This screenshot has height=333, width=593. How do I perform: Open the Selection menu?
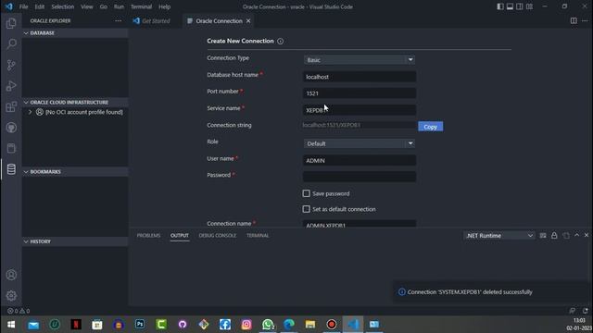pos(63,6)
